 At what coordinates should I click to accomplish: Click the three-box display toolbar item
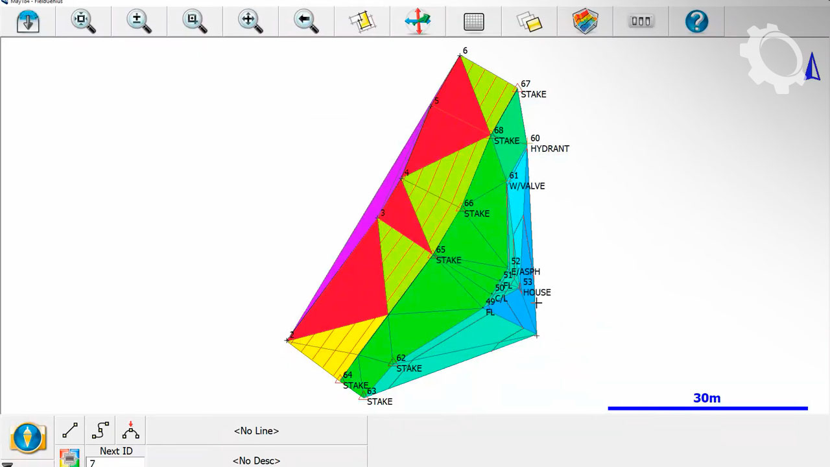641,21
